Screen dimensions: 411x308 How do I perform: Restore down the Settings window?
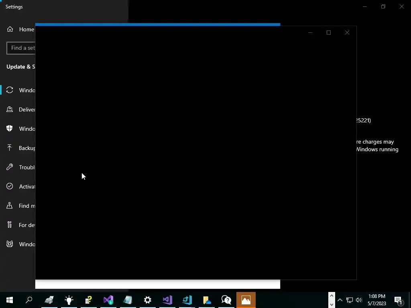383,6
